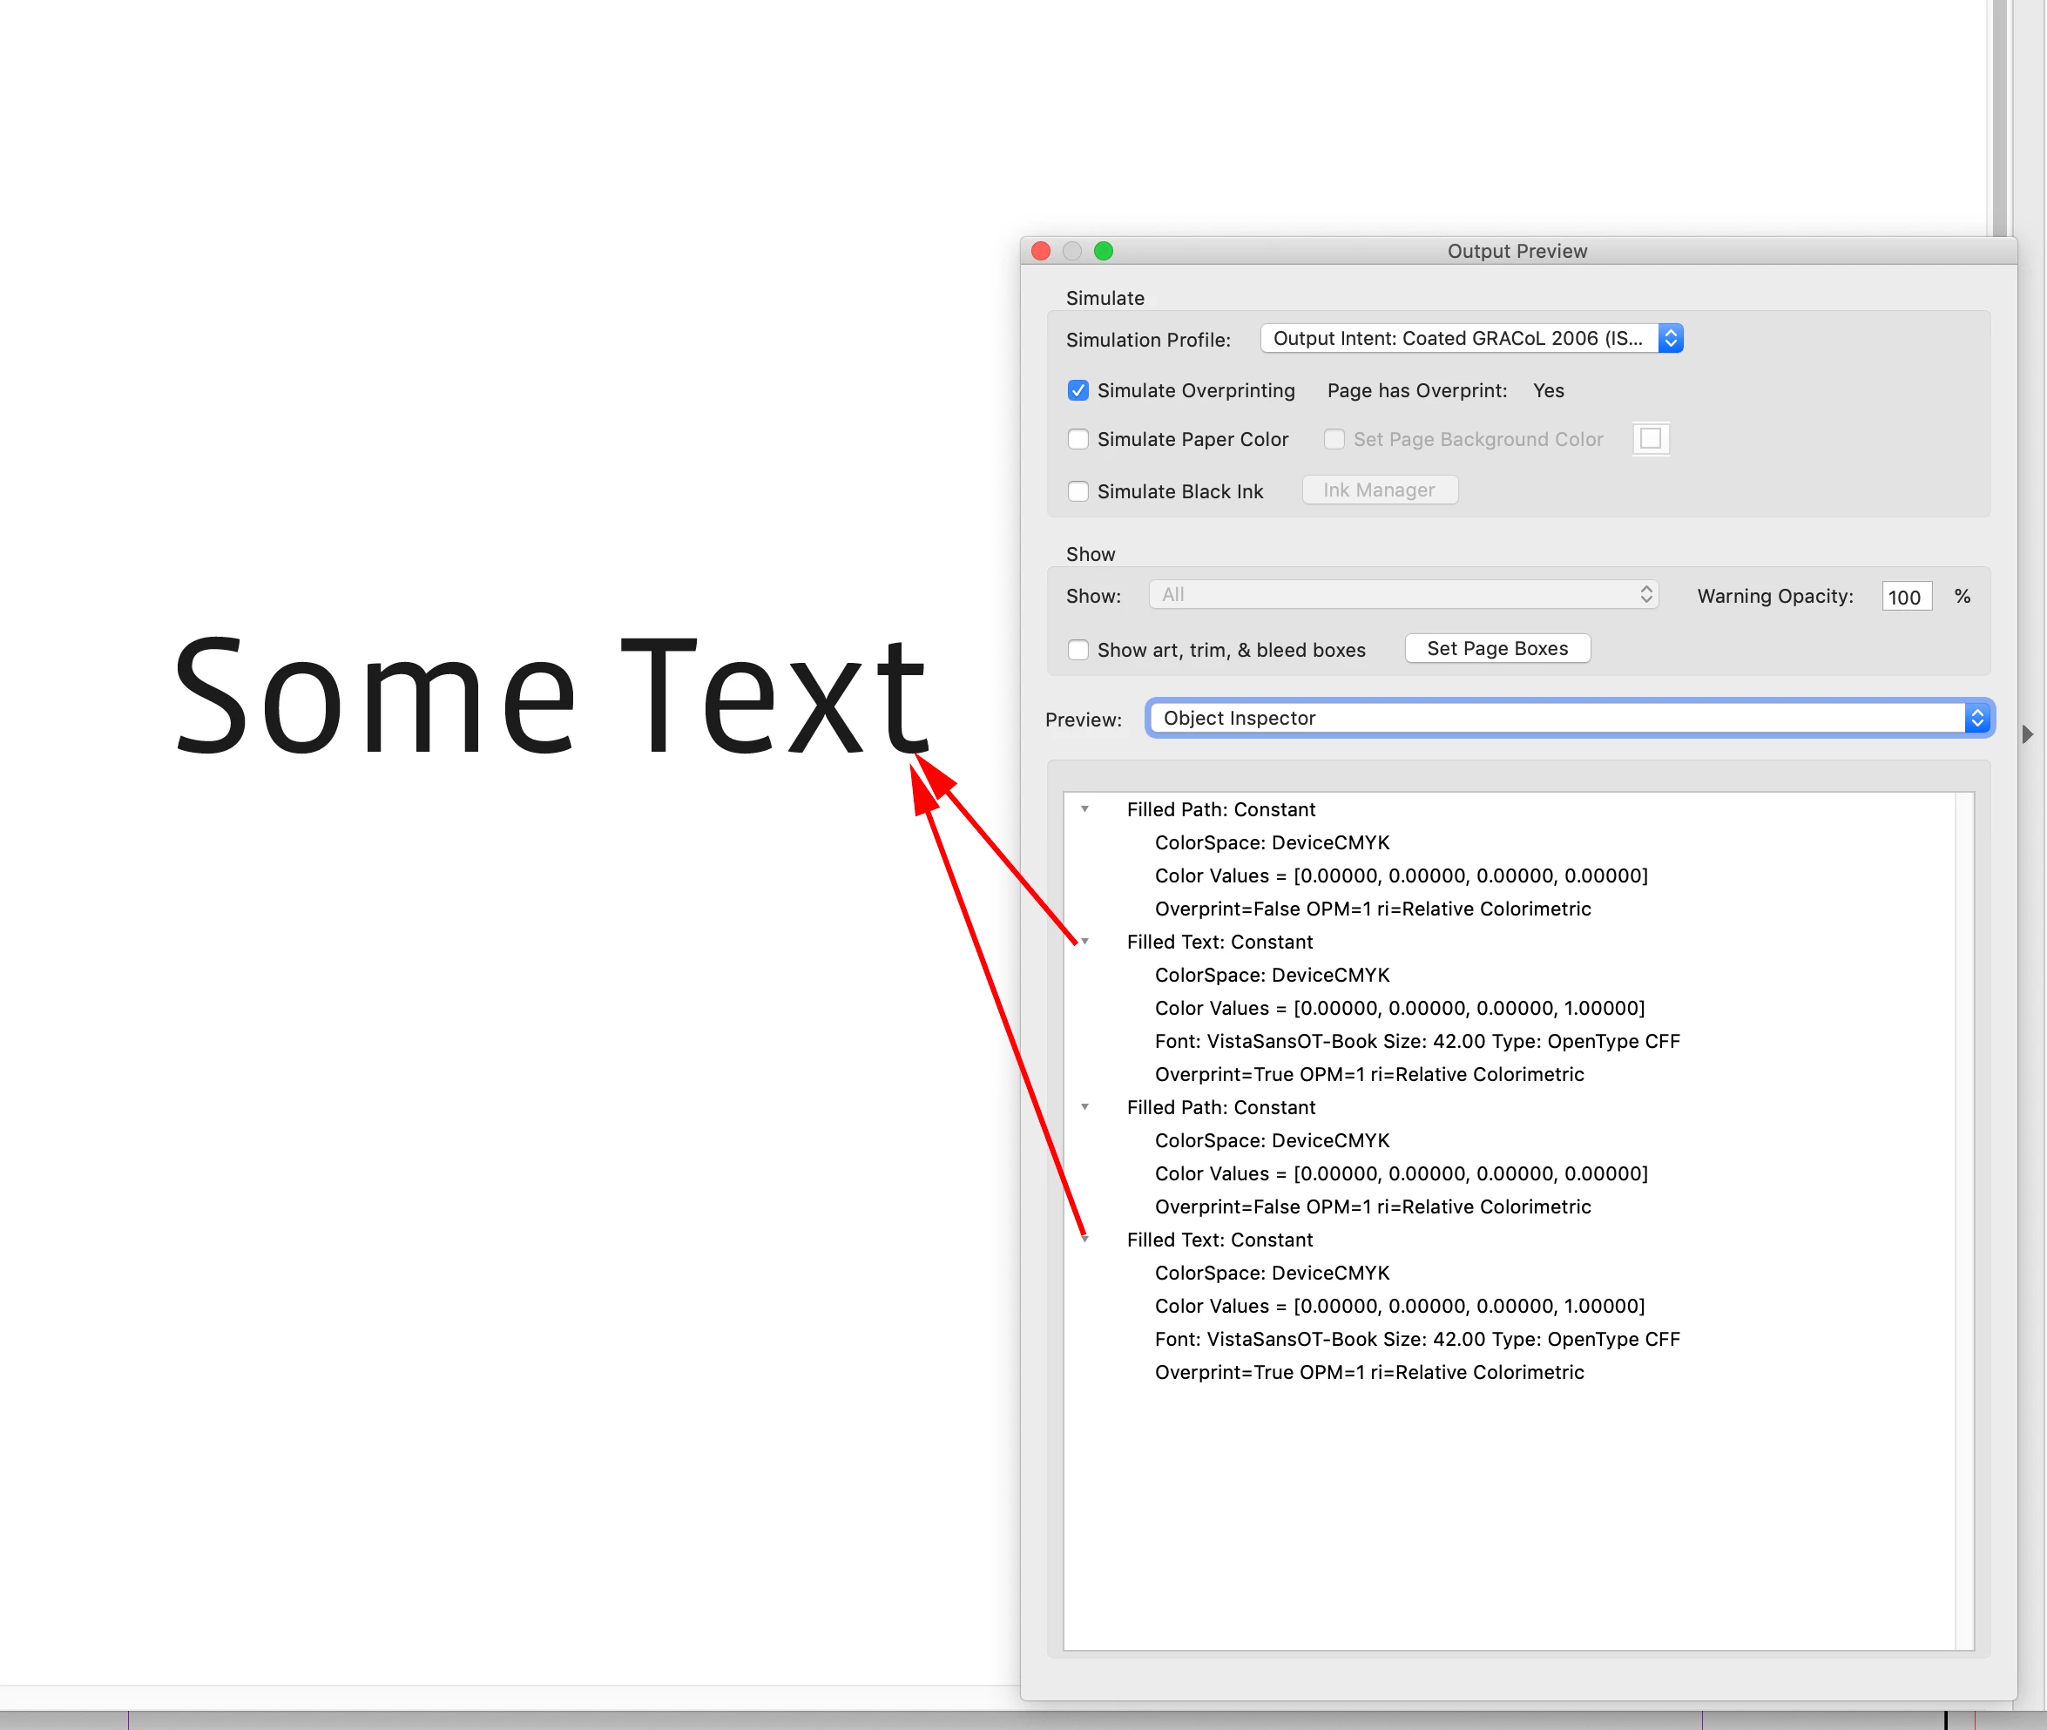This screenshot has width=2047, height=1730.
Task: Close the Output Preview window
Action: pyautogui.click(x=1042, y=251)
